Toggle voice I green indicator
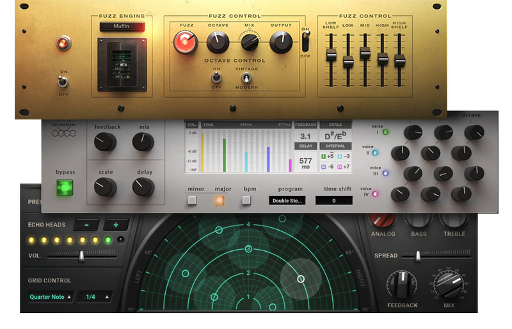Viewport: 512px width, 329px height. point(385,132)
